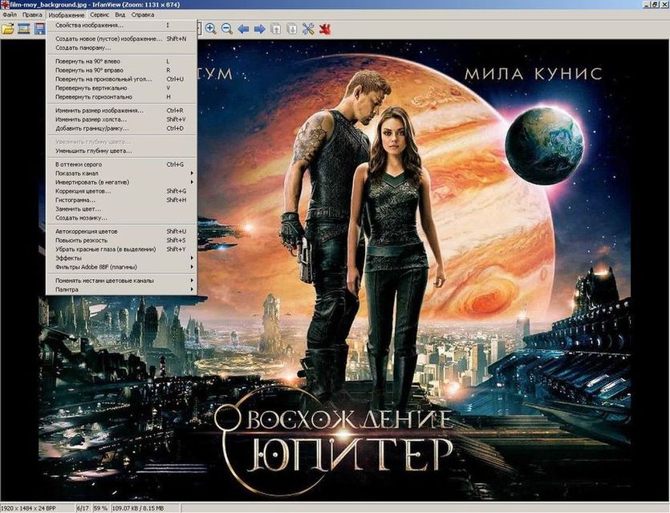The image size is (670, 513).
Task: Go to next image with right arrow
Action: tap(259, 29)
